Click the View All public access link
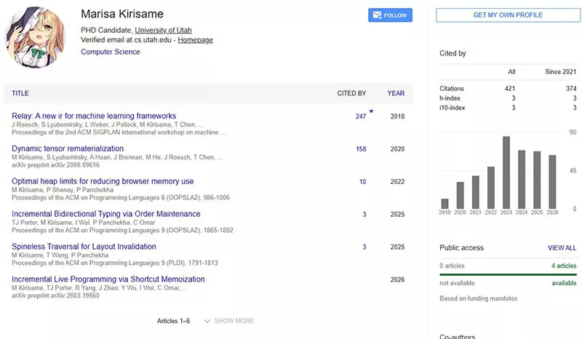Image resolution: width=582 pixels, height=339 pixels. (x=562, y=247)
